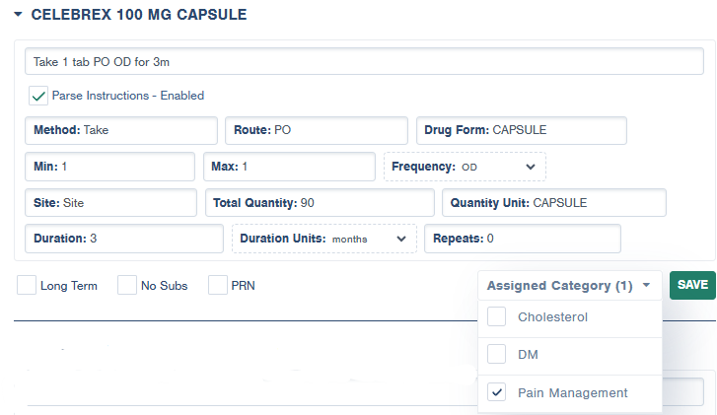The height and width of the screenshot is (415, 717).
Task: Collapse the Celebrex 100 mg Capsule section
Action: (x=19, y=15)
